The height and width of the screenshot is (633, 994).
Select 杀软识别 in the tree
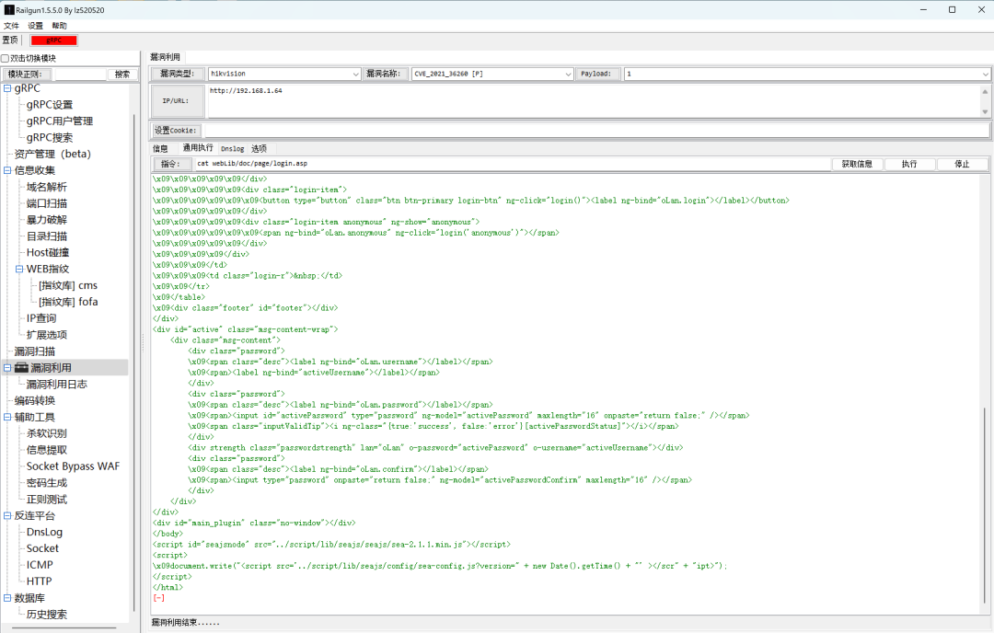46,433
